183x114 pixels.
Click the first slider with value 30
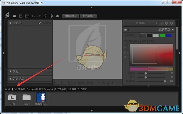tap(151, 73)
